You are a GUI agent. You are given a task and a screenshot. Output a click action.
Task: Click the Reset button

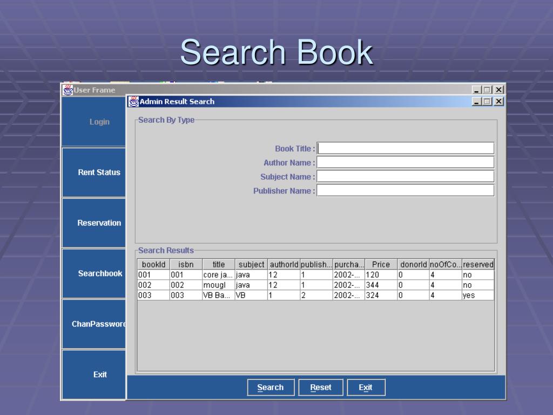pos(321,387)
